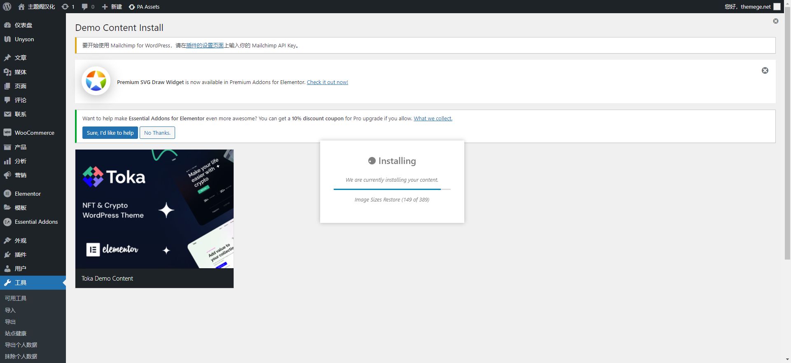Click the 'Toka Demo Content' caption
The width and height of the screenshot is (791, 363).
107,279
